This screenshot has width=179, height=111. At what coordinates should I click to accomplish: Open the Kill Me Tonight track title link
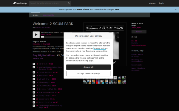(x=44, y=82)
